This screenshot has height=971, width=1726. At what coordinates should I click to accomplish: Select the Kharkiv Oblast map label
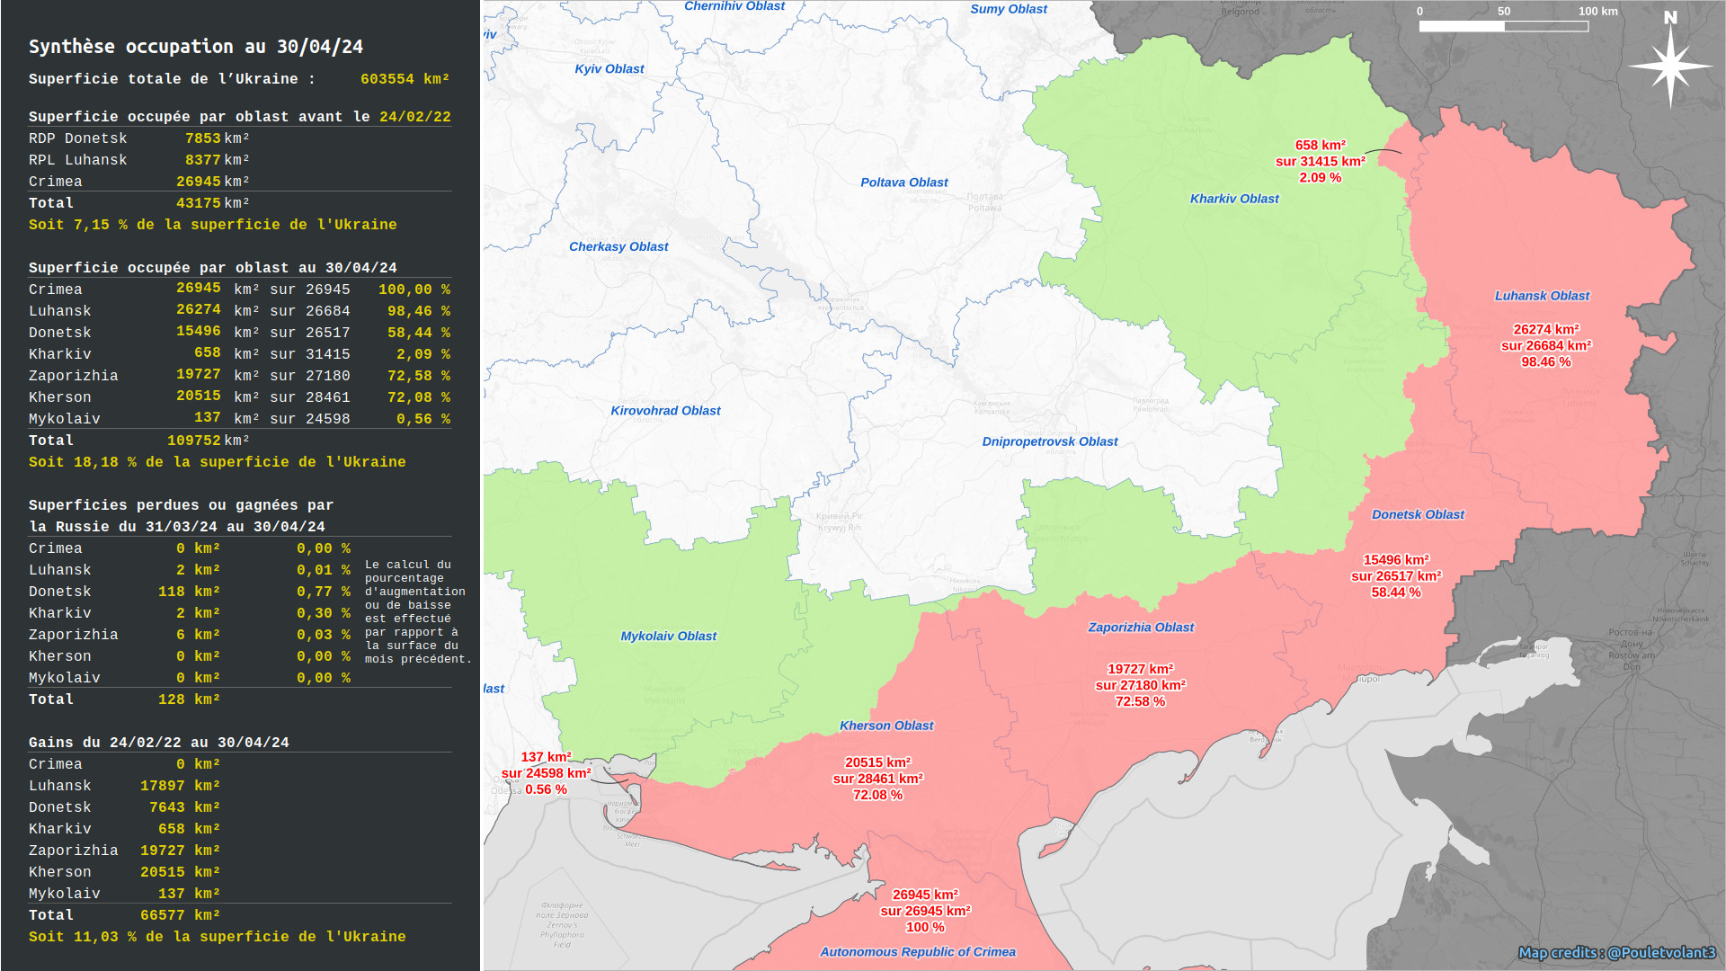(1233, 199)
